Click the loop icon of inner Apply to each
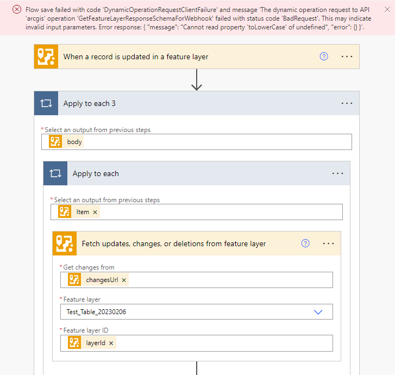This screenshot has height=375, width=395. coord(55,173)
